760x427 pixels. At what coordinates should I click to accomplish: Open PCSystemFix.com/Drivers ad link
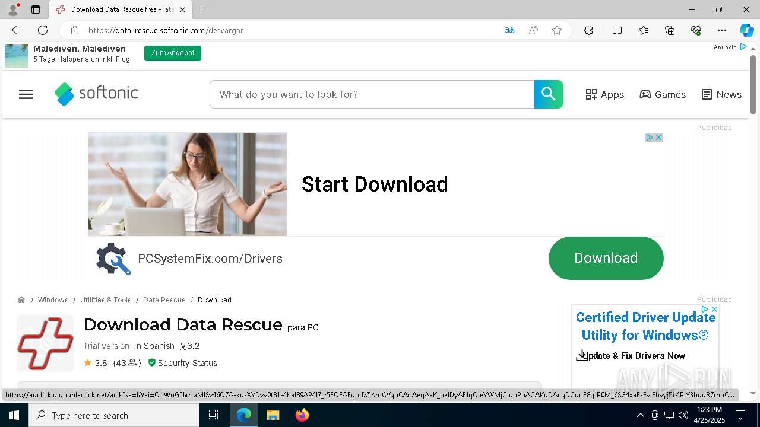[x=210, y=259]
